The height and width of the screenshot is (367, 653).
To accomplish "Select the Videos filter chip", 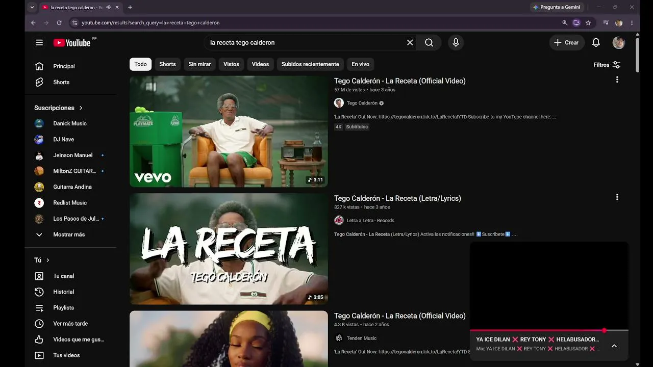I will click(x=260, y=64).
